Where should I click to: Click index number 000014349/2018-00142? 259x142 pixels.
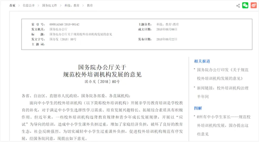click(x=65, y=24)
